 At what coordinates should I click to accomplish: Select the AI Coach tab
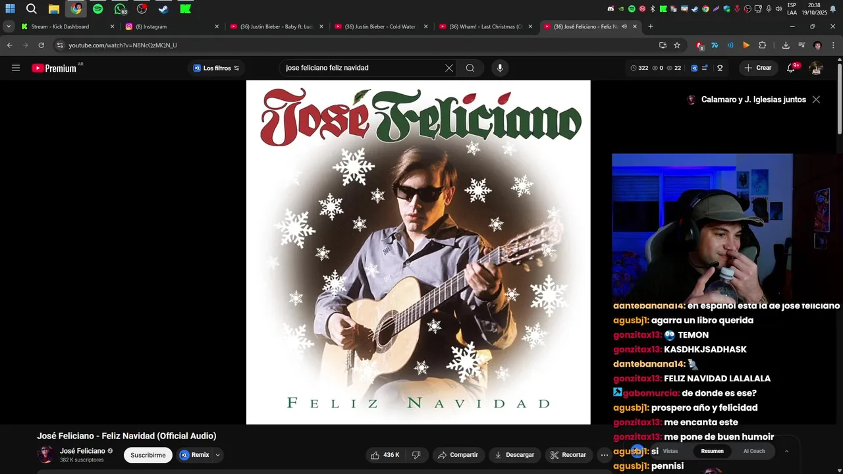754,451
